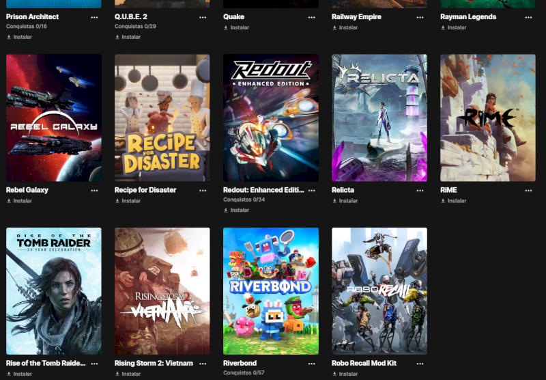Viewport: 546px width, 380px height.
Task: Install Rayman Legends
Action: click(453, 27)
